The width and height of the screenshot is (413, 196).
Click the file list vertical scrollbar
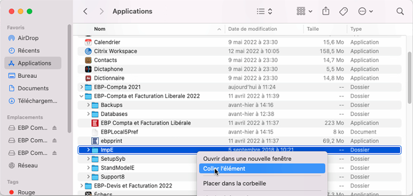409,78
